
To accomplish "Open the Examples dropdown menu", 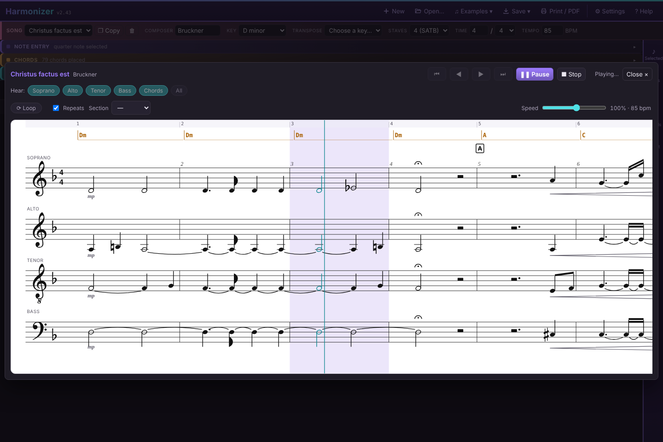I will coord(474,12).
